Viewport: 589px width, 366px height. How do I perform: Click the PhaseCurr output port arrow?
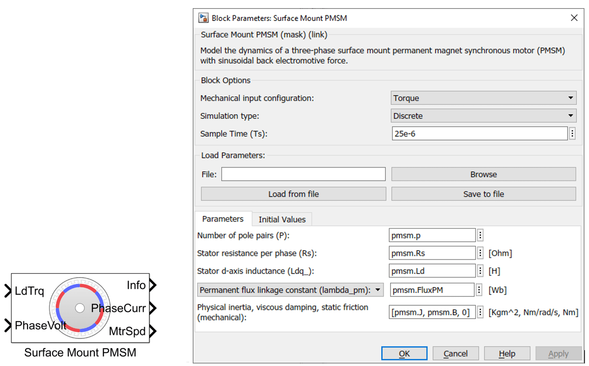click(152, 308)
